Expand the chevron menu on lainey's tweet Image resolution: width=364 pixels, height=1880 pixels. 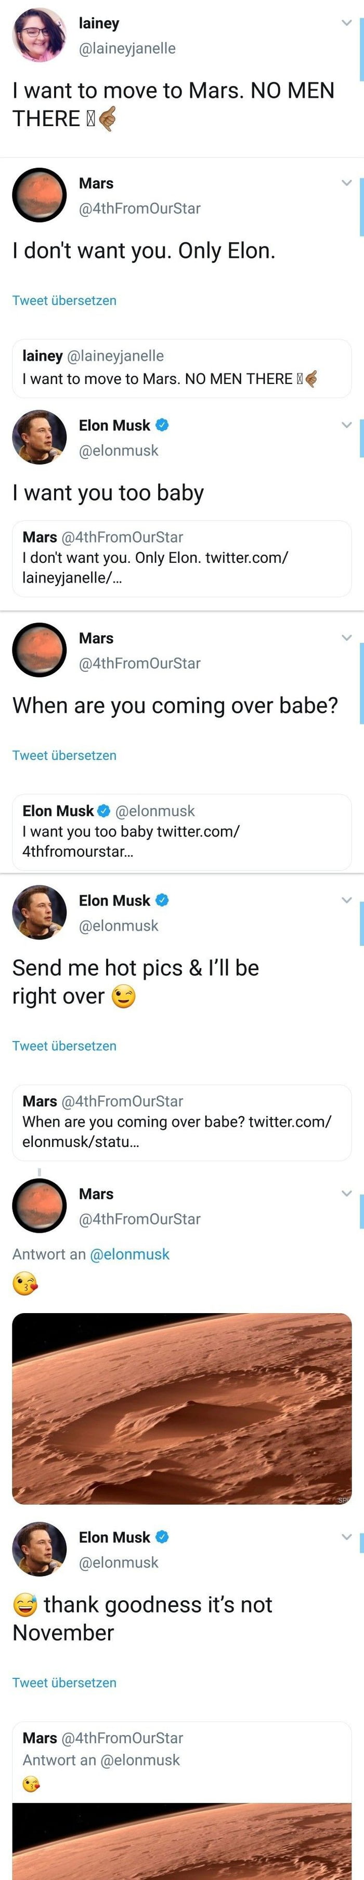pos(346,22)
